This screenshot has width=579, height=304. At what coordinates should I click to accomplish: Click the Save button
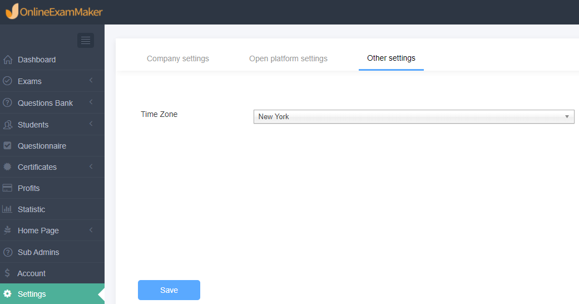pos(169,290)
